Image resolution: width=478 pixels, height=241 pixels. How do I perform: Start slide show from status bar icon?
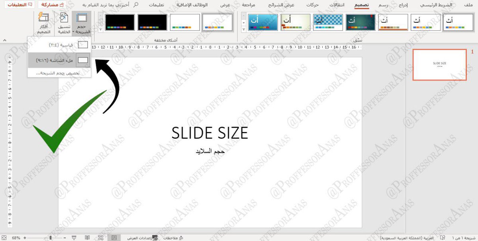pyautogui.click(x=74, y=238)
